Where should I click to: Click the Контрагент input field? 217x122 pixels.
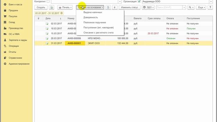84,1
